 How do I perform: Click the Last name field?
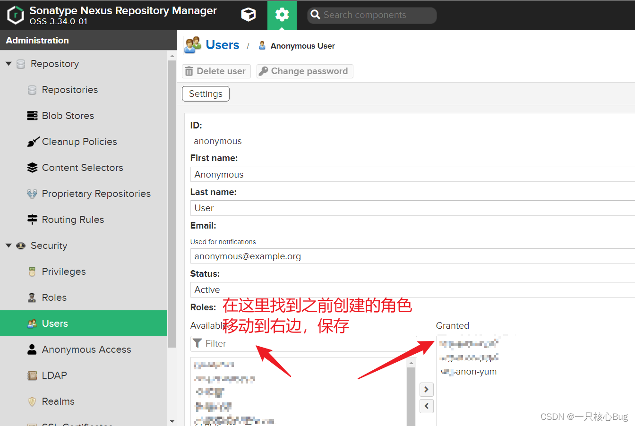click(412, 208)
